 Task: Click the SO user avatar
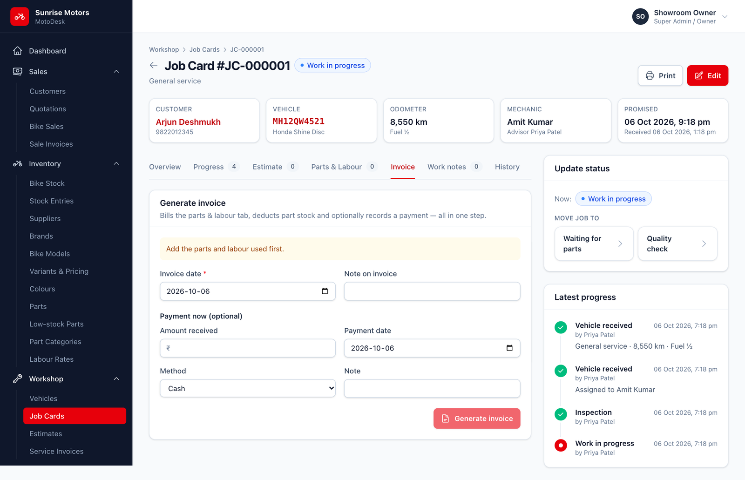640,16
